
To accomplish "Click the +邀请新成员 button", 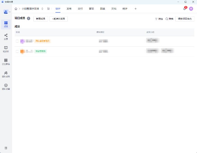I will [58, 19].
